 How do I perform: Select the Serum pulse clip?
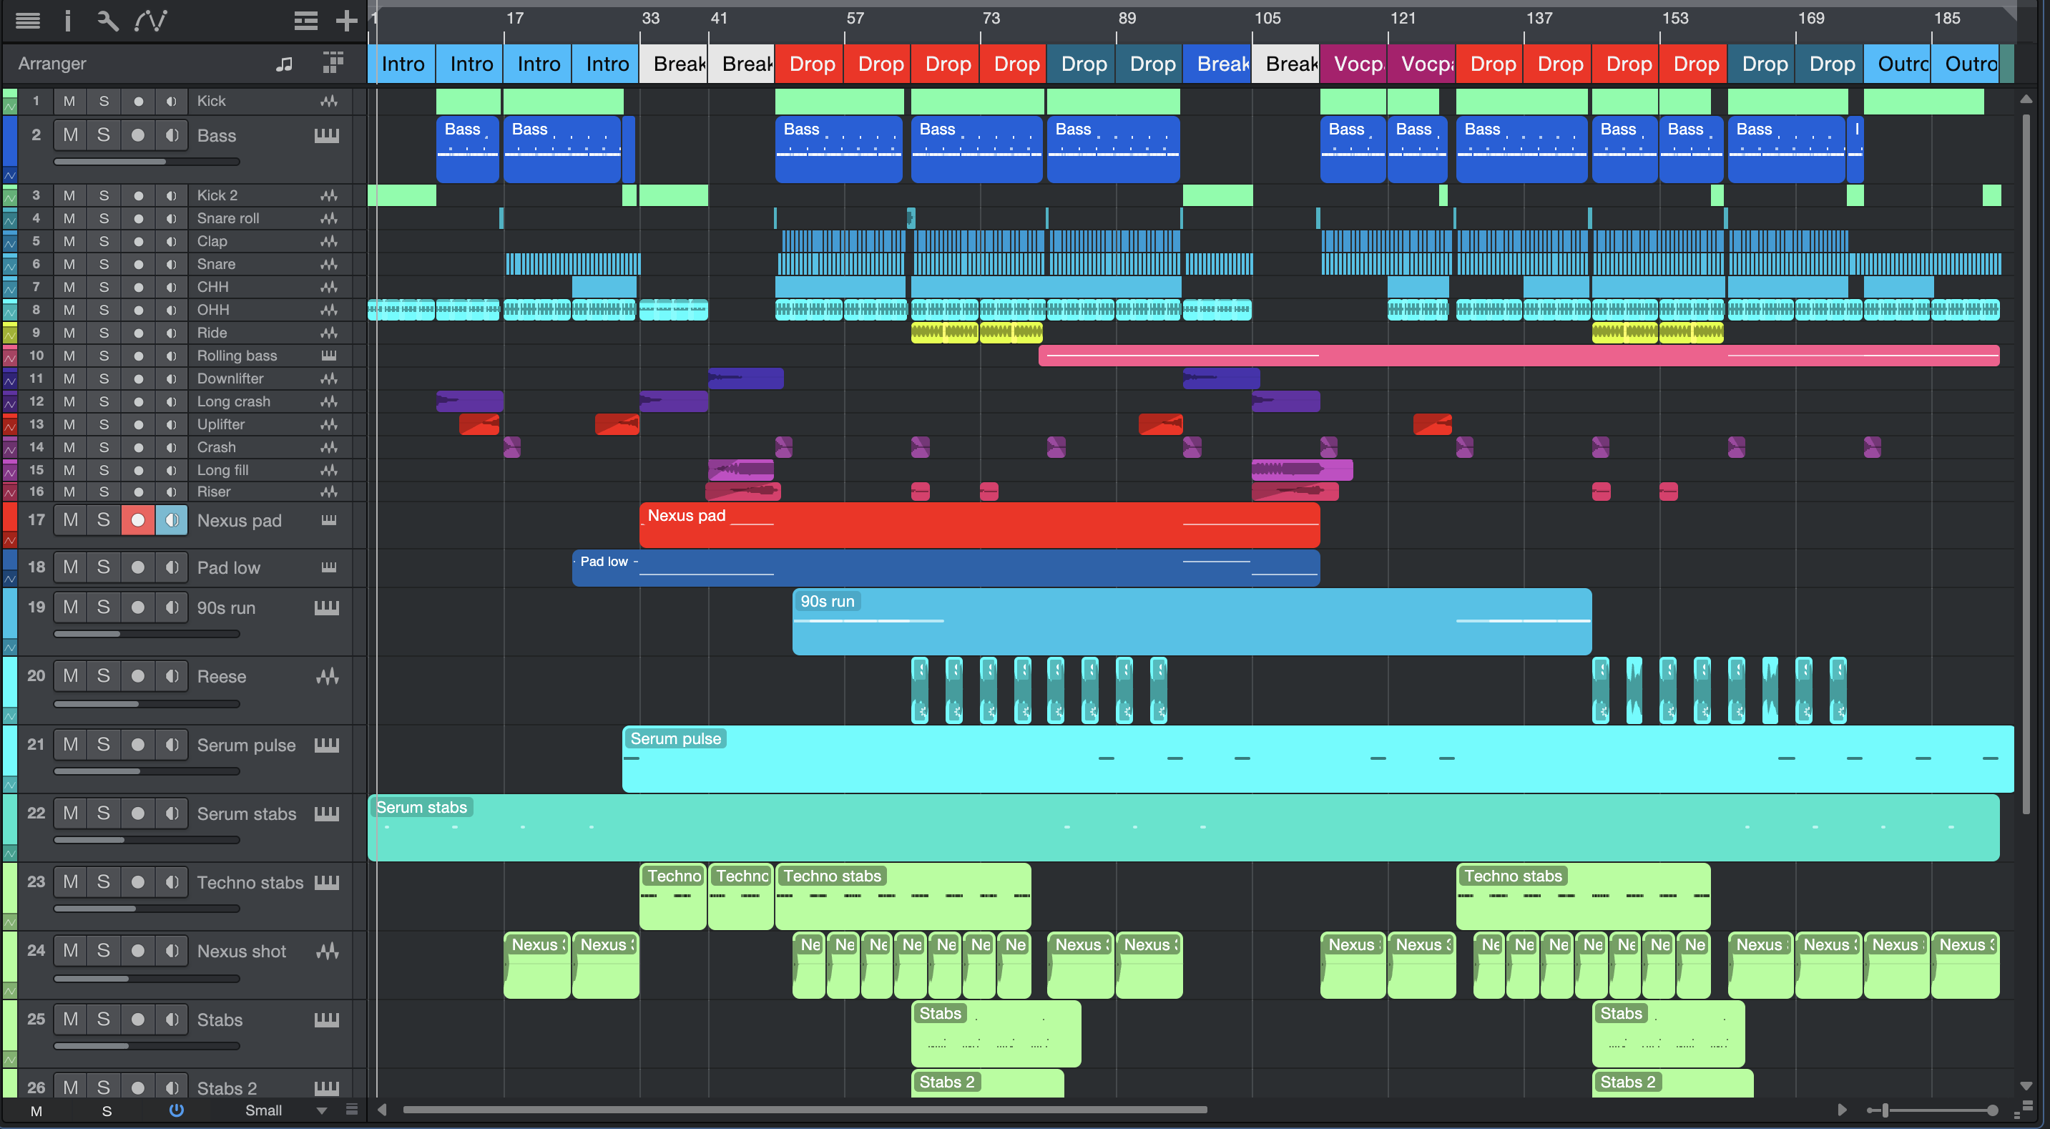[1318, 759]
